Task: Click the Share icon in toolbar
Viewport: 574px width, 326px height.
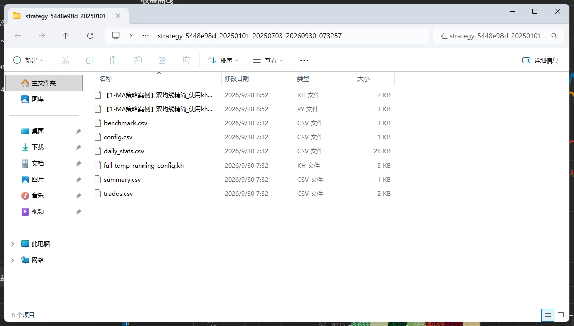Action: pyautogui.click(x=162, y=60)
